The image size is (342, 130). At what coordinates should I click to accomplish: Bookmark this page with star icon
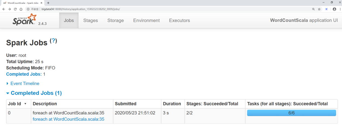(319, 9)
